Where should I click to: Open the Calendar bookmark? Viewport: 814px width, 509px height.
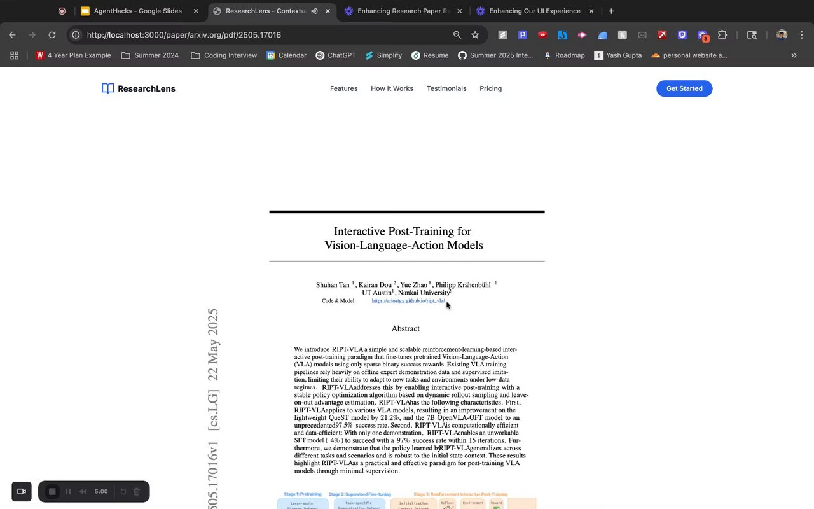286,55
